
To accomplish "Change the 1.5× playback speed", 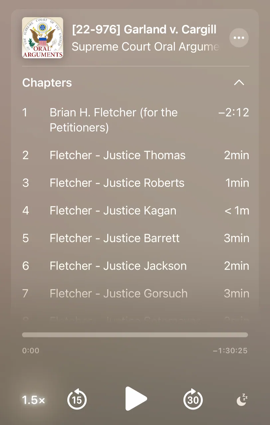I will 33,400.
